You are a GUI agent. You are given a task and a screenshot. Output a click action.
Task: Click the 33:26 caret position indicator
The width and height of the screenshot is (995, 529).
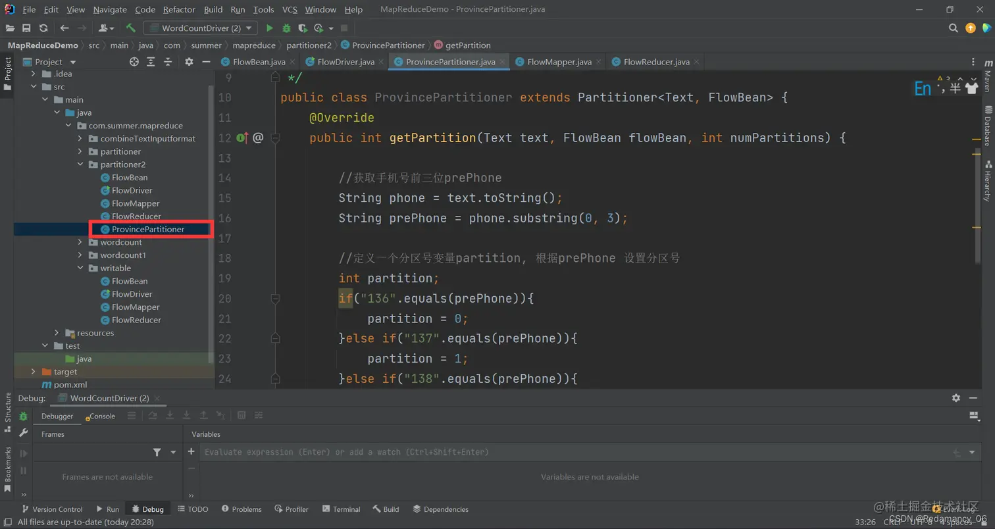pos(865,522)
